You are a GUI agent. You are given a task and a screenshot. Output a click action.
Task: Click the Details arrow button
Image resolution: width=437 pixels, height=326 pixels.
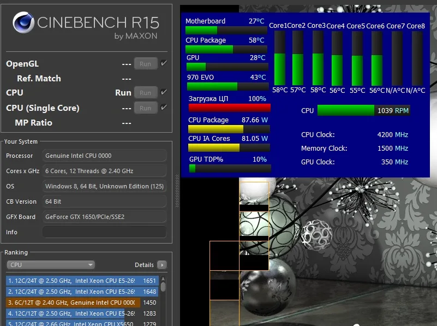(x=162, y=265)
